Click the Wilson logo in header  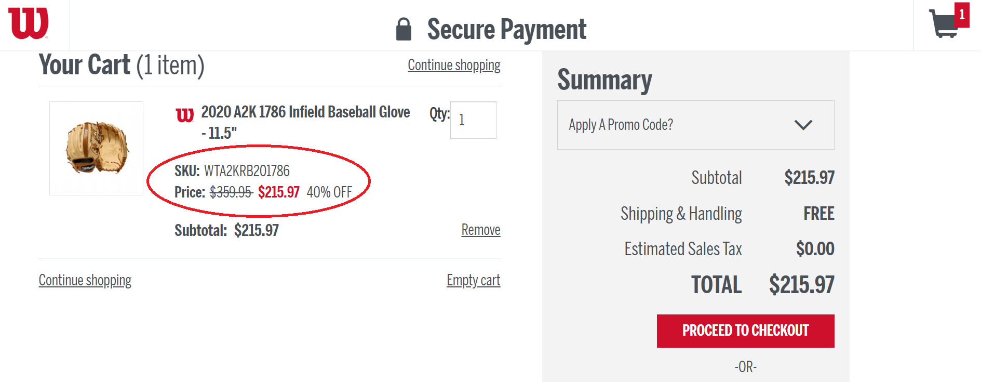pyautogui.click(x=29, y=23)
